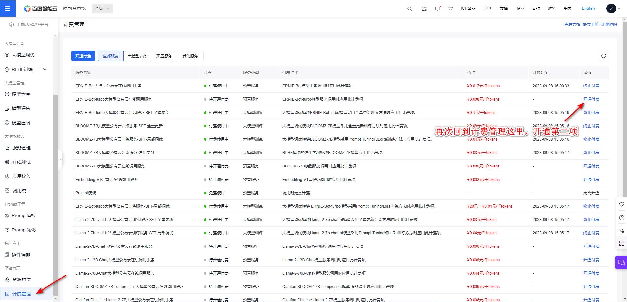Click 开通付费 link for ERNIE-Bot-turbo online service

click(591, 99)
